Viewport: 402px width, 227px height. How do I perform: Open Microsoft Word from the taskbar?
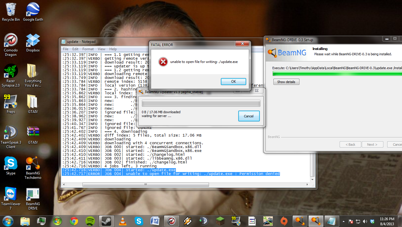[155, 221]
